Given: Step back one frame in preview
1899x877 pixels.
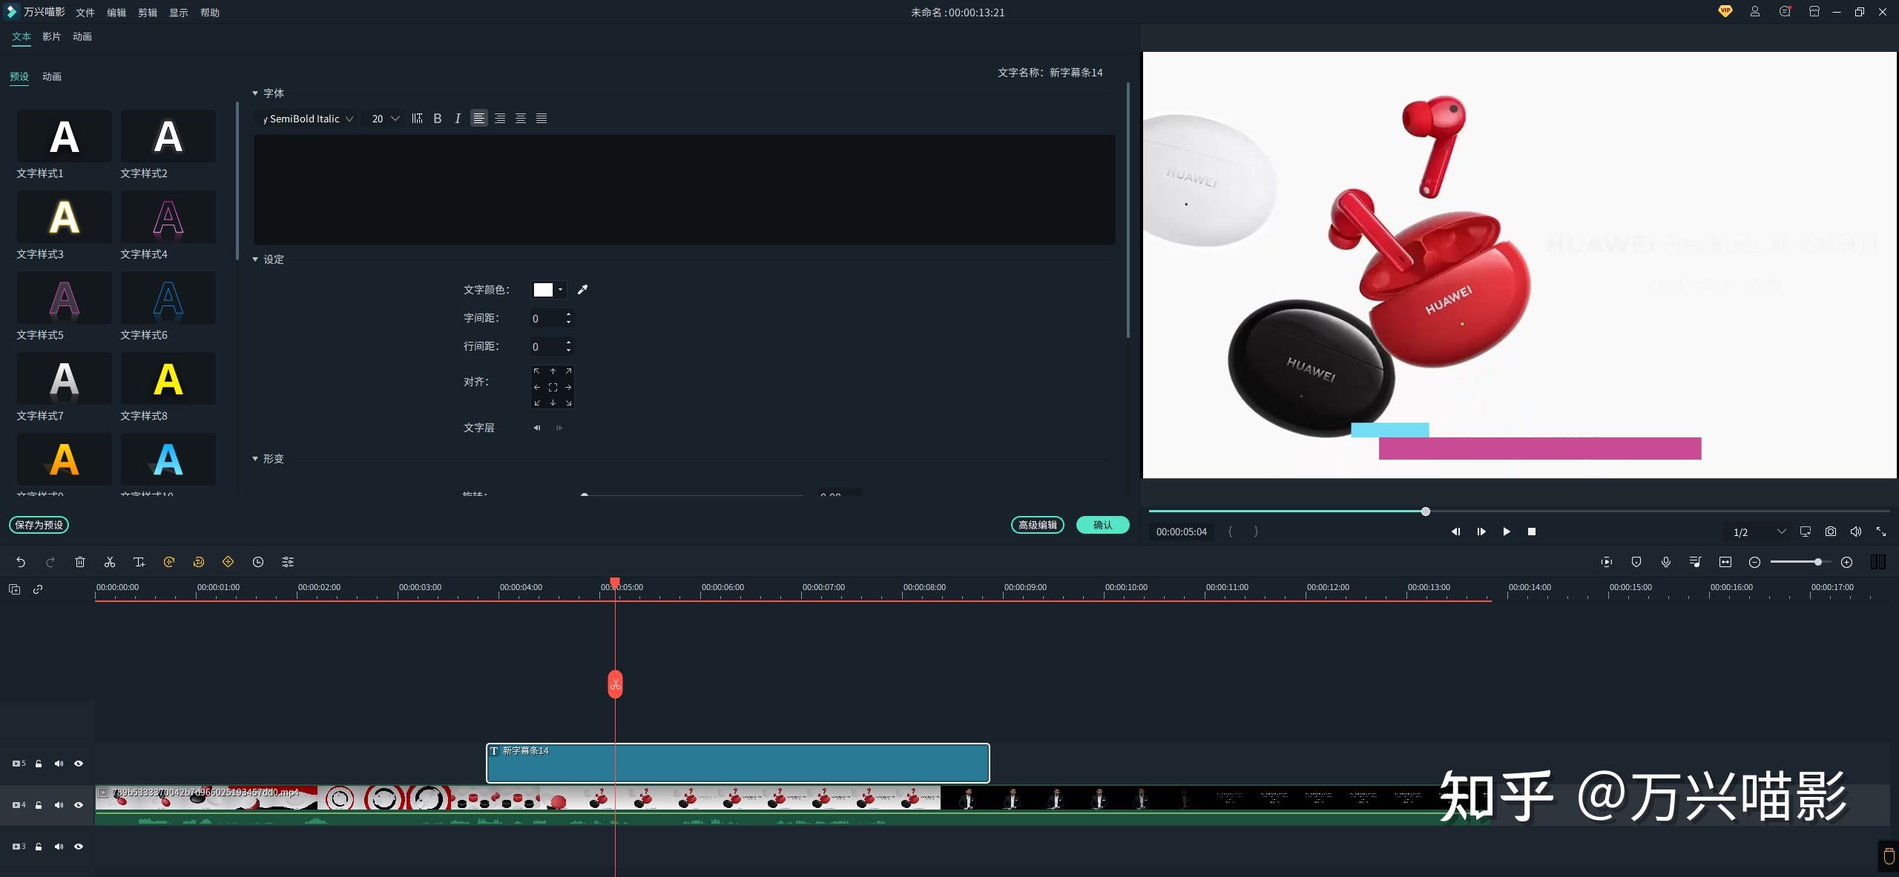Looking at the screenshot, I should click(x=1455, y=532).
